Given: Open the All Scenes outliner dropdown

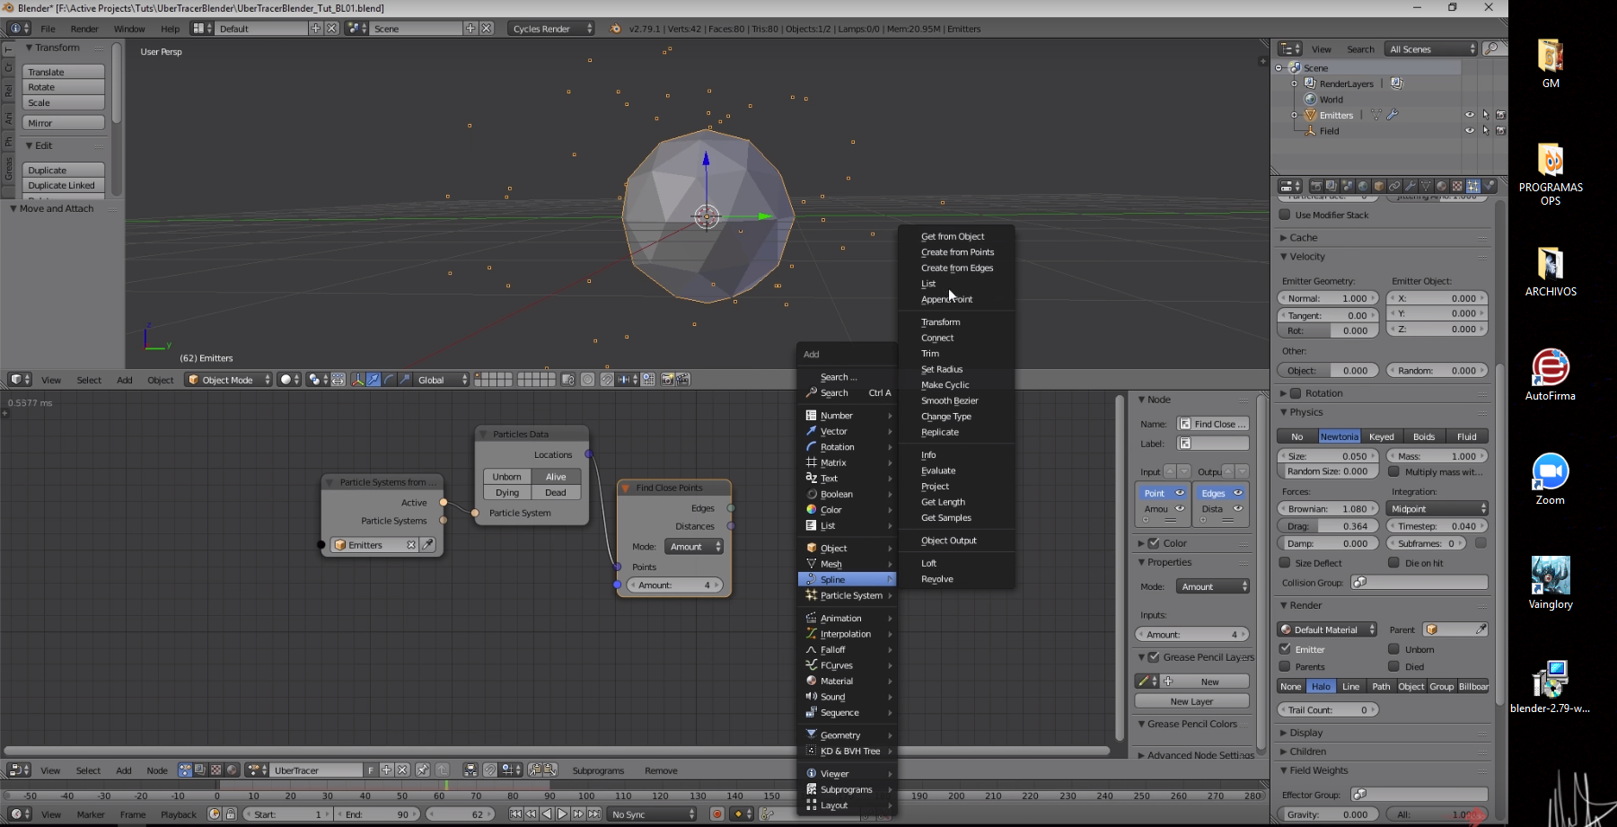Looking at the screenshot, I should coord(1430,49).
